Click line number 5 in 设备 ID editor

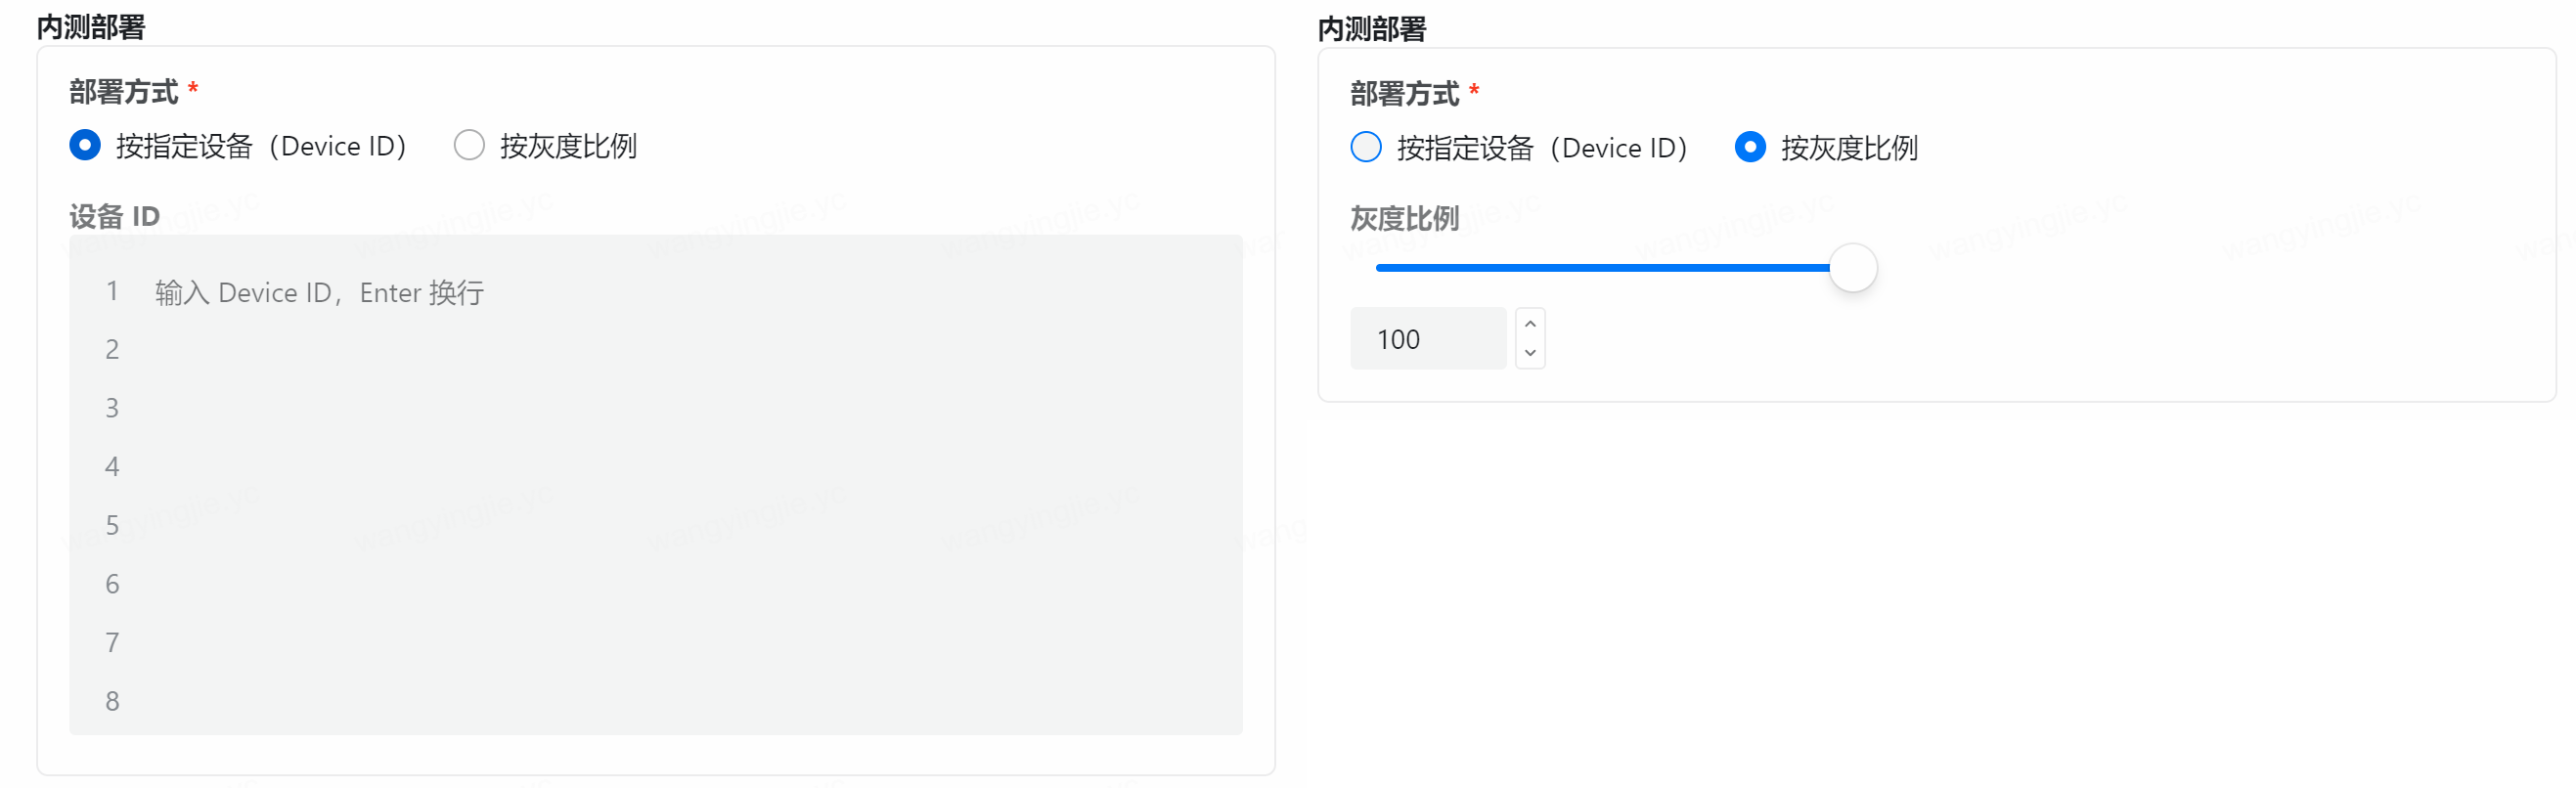click(112, 526)
